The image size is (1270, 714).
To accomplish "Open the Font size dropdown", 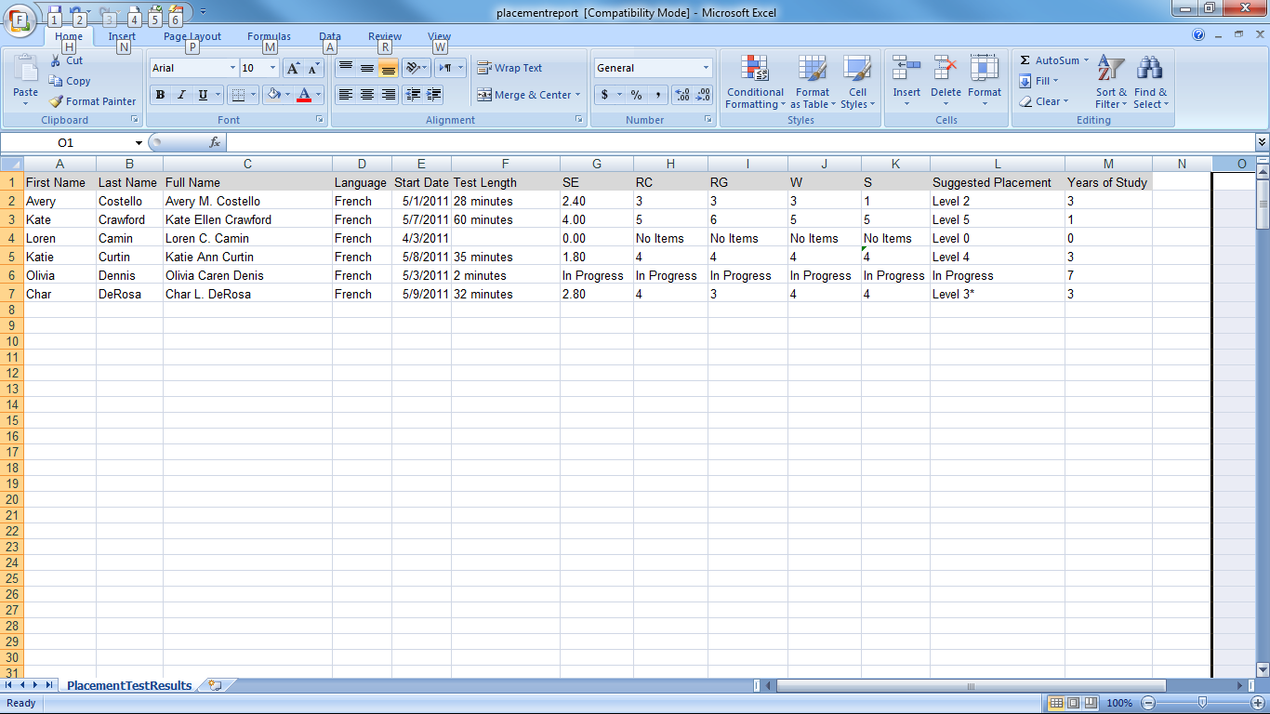I will (272, 68).
